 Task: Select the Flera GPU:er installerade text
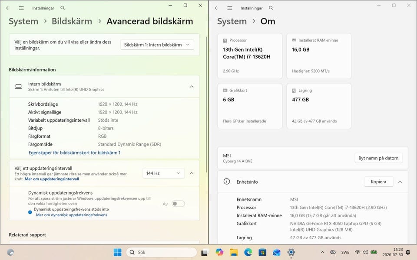tap(245, 121)
